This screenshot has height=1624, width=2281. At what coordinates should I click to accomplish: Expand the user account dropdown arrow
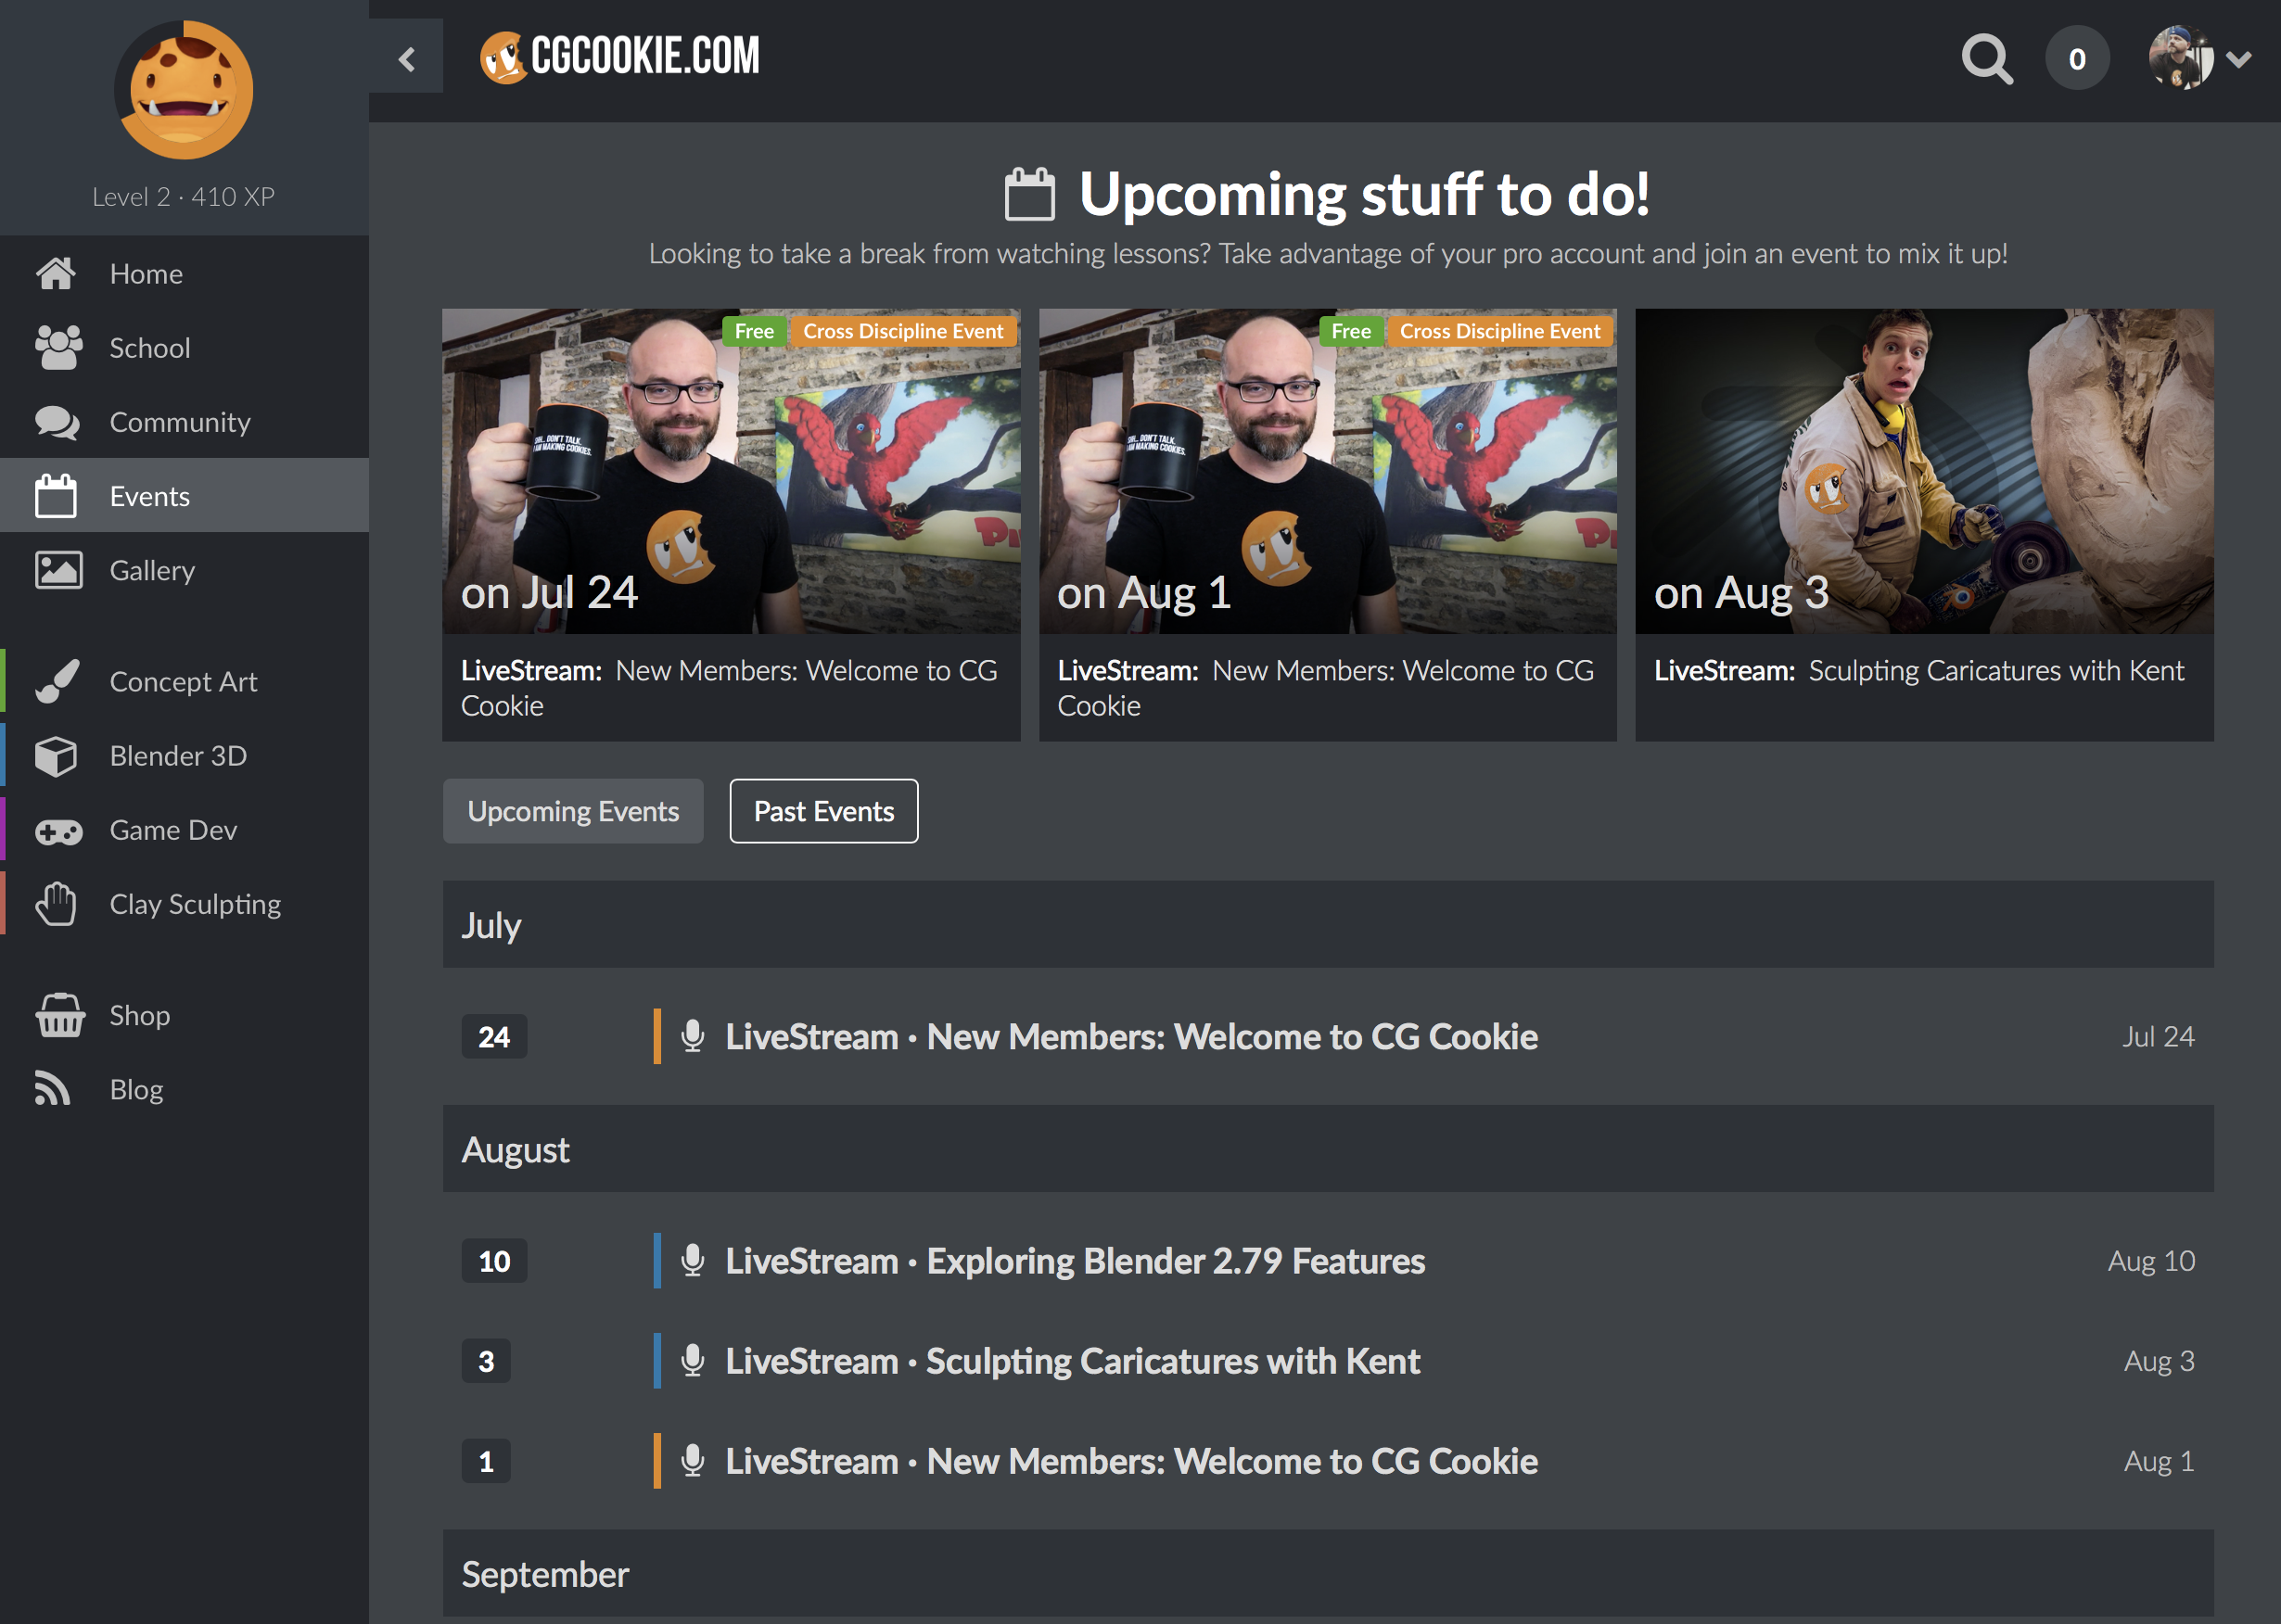click(2240, 59)
